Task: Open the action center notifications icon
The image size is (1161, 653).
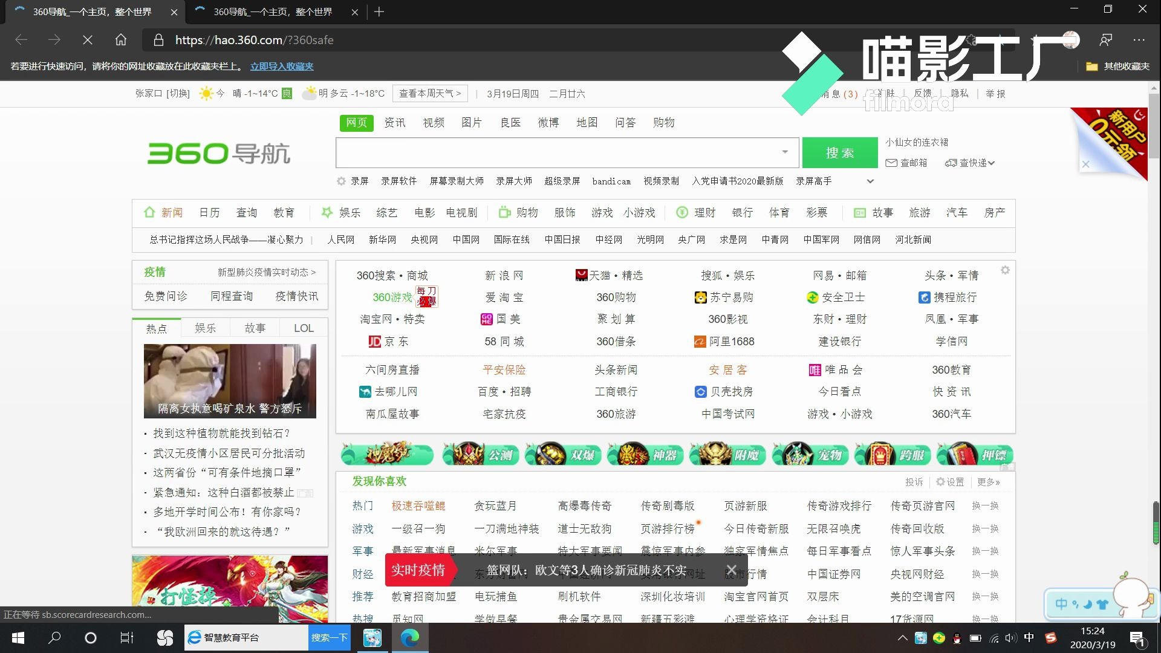Action: (x=1137, y=638)
